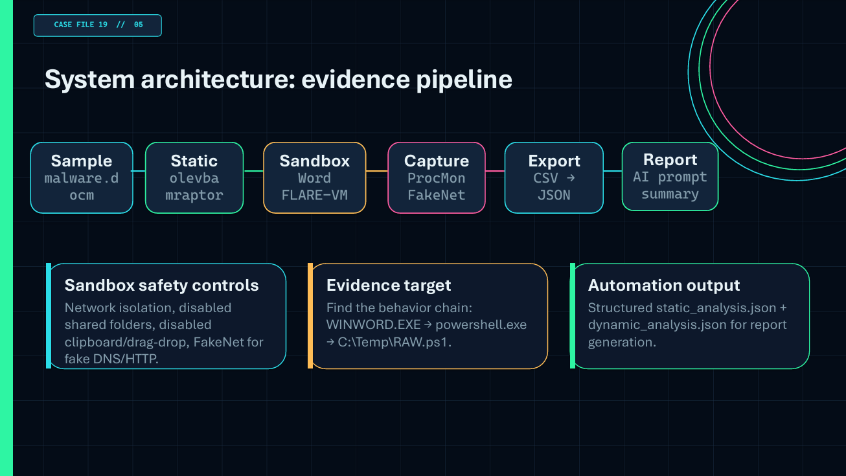Click the CASE FILE 19 // 05 badge

97,25
